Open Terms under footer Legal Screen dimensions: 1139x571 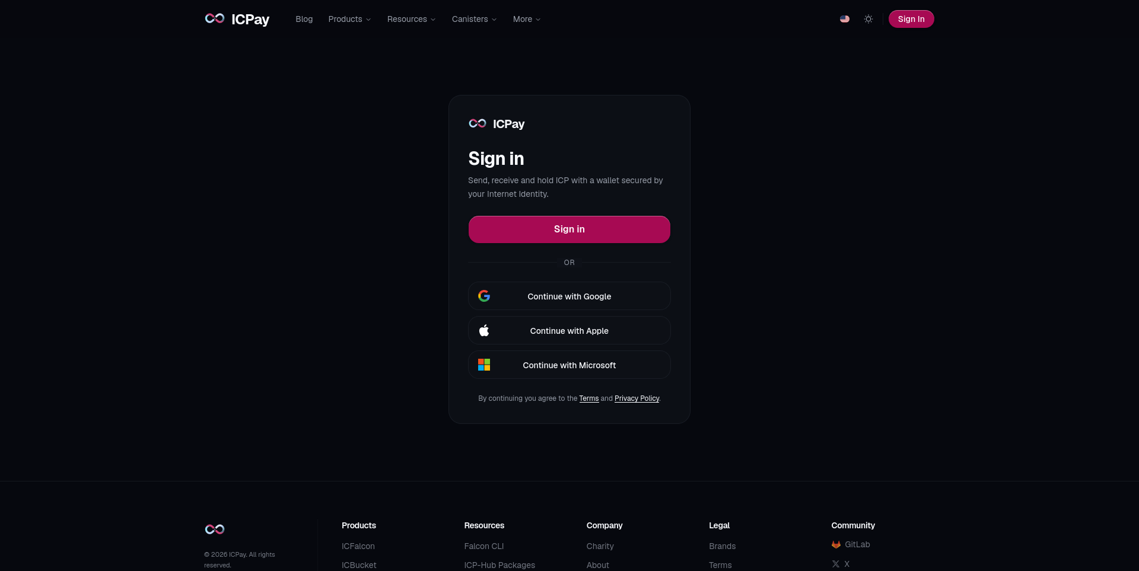point(720,565)
